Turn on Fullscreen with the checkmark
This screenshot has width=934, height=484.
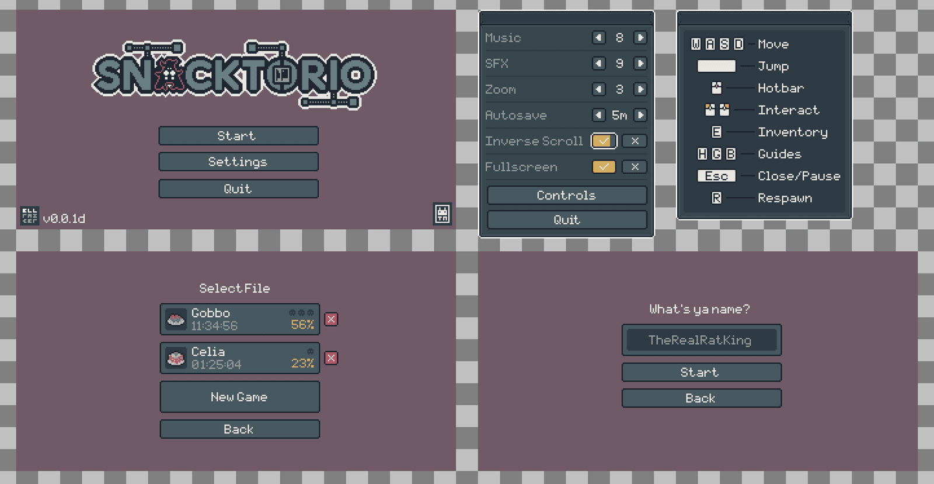(x=604, y=167)
